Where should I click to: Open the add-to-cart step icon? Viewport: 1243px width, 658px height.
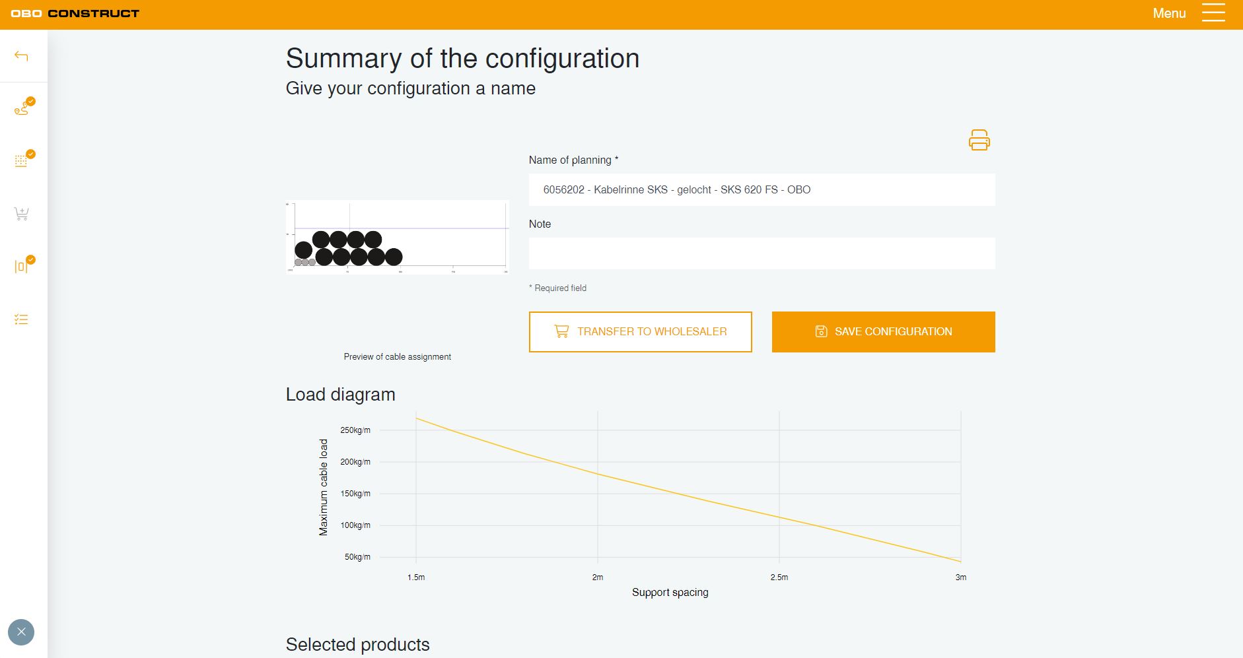[x=21, y=214]
